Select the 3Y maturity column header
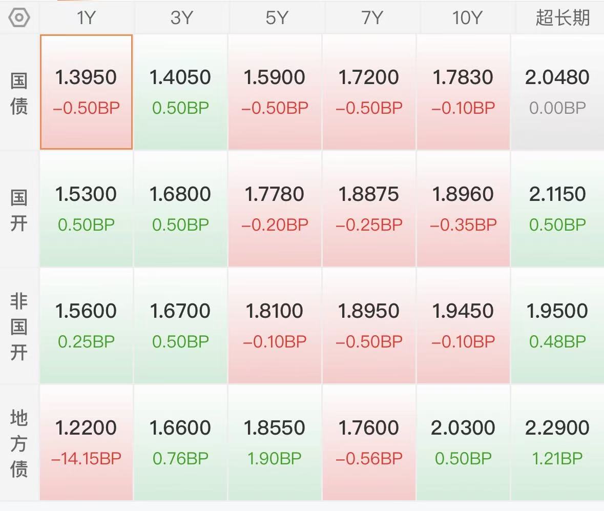Viewport: 604px width, 511px height. pyautogui.click(x=181, y=18)
